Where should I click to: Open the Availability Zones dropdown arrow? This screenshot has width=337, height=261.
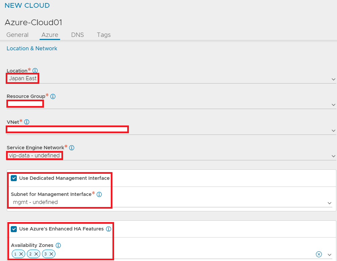[x=330, y=255]
